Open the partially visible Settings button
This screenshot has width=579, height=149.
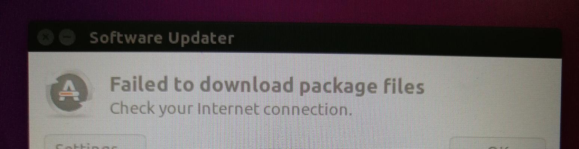(x=95, y=143)
